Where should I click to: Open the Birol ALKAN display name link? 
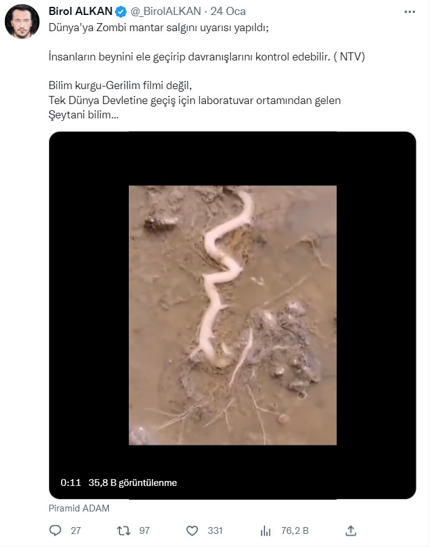click(x=80, y=11)
